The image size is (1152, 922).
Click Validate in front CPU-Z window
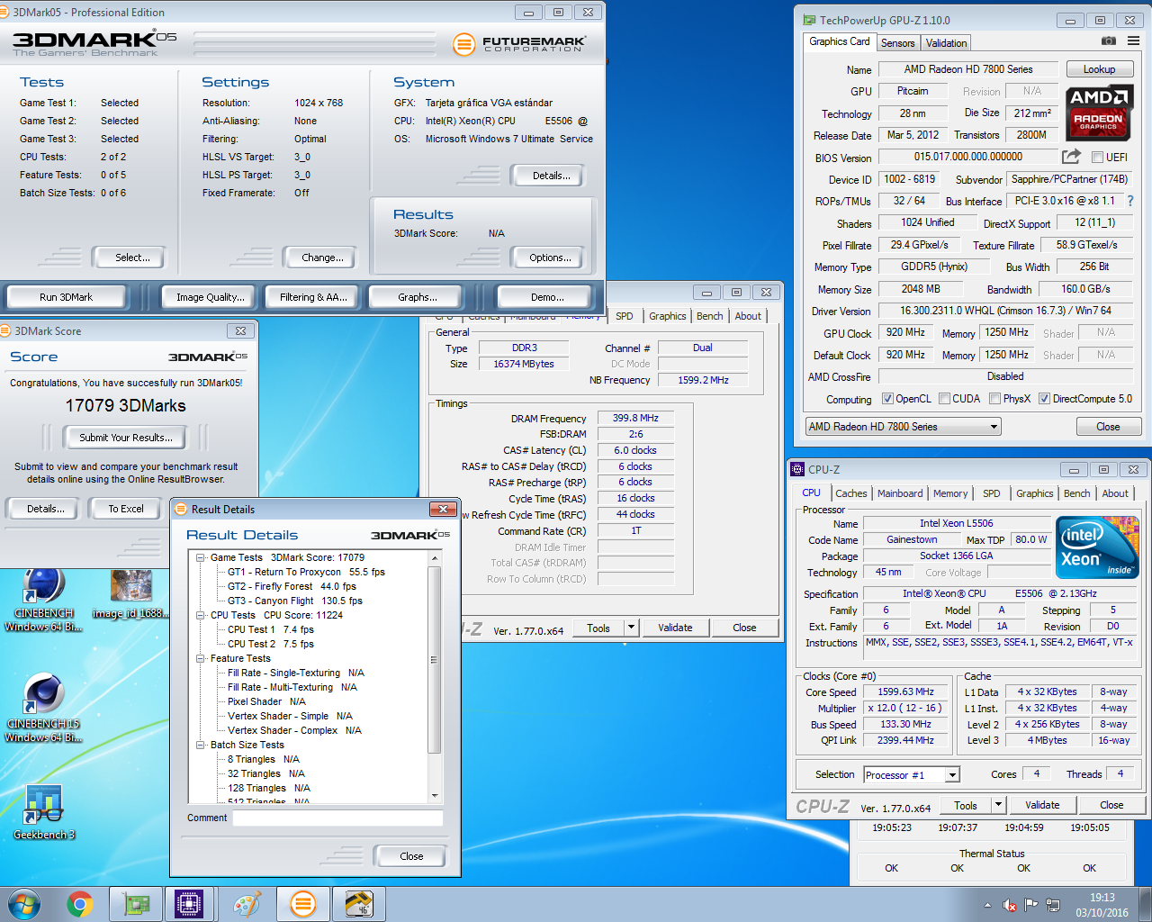point(1042,805)
